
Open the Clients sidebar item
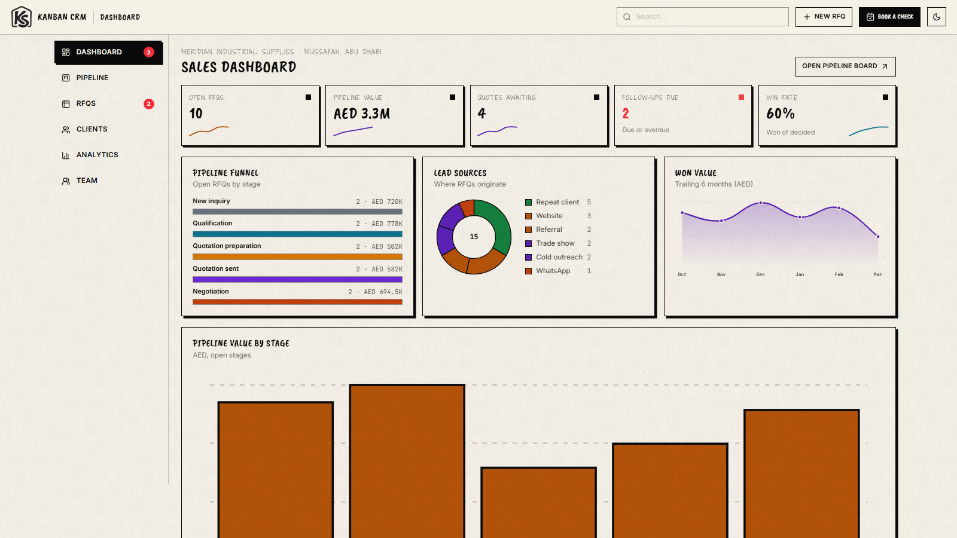point(108,129)
